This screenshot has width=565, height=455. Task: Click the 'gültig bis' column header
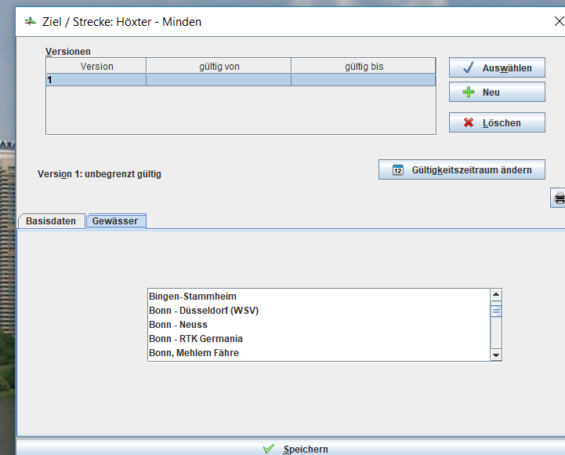click(364, 67)
